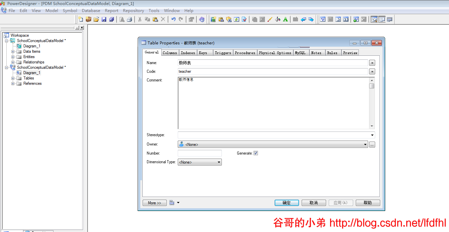Expand the Data Items folder
449x232 pixels.
point(13,51)
